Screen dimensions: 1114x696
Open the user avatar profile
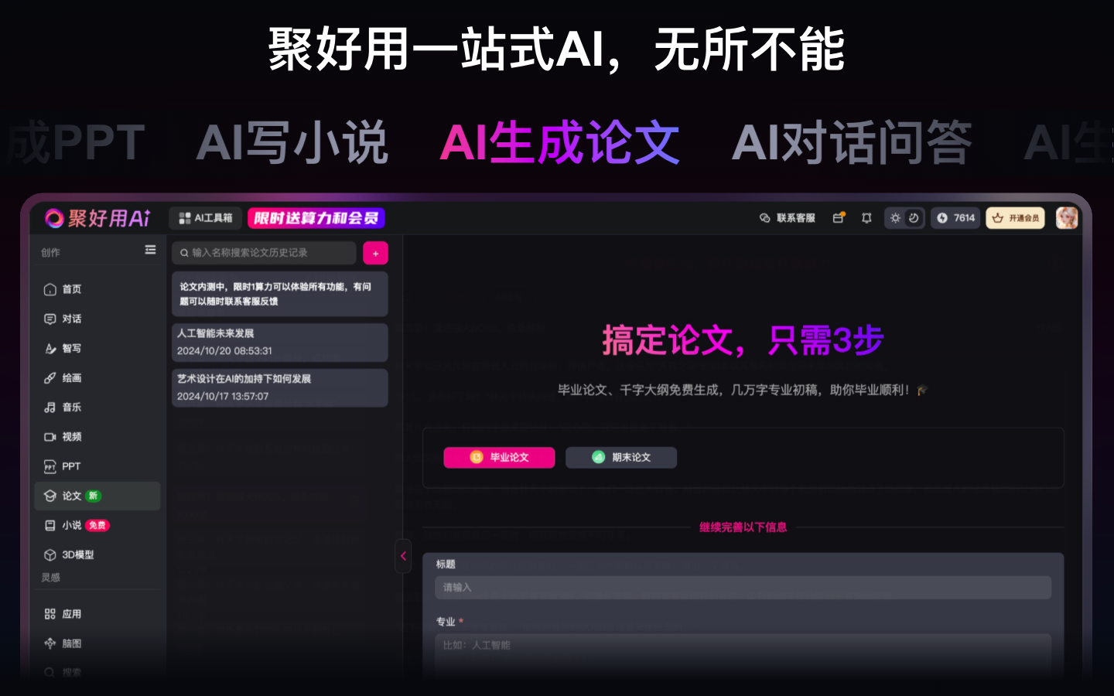click(x=1067, y=218)
